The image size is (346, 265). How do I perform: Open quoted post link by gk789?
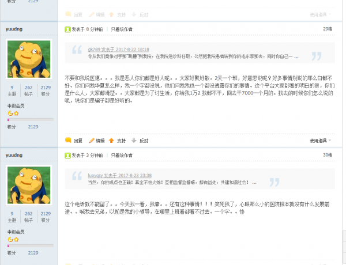point(118,50)
